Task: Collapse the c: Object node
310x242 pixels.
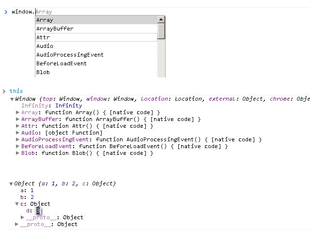Action: tap(17, 204)
